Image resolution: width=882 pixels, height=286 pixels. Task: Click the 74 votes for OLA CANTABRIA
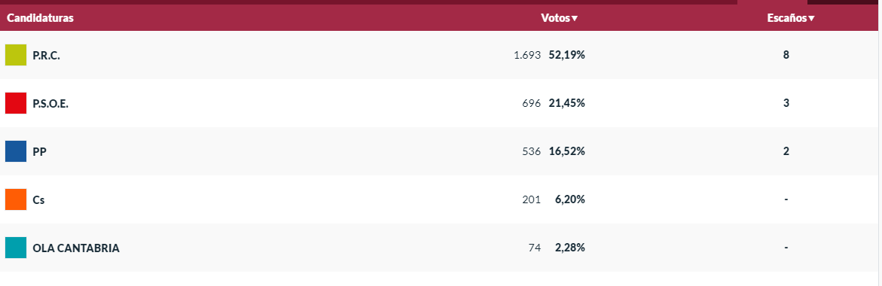[x=534, y=248]
